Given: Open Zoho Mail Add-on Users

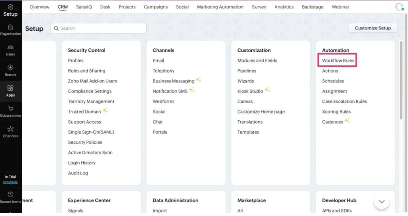Looking at the screenshot, I should (x=92, y=81).
